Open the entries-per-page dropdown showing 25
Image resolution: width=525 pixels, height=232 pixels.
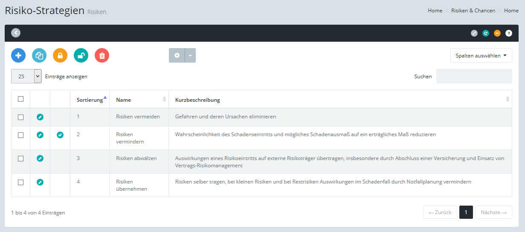click(26, 77)
